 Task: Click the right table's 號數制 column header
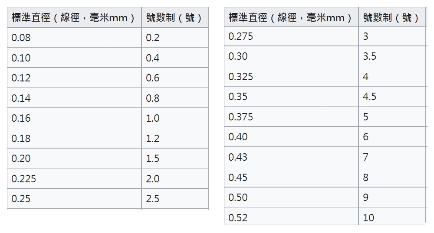pyautogui.click(x=391, y=18)
